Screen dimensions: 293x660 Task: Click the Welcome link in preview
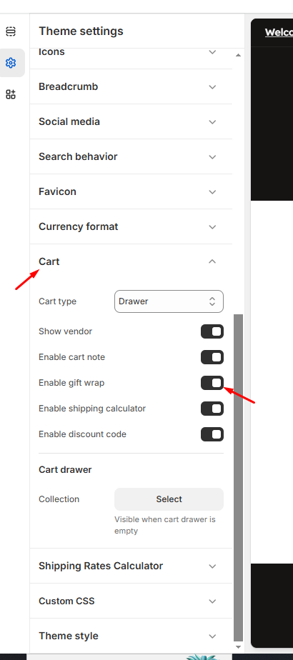coord(279,32)
